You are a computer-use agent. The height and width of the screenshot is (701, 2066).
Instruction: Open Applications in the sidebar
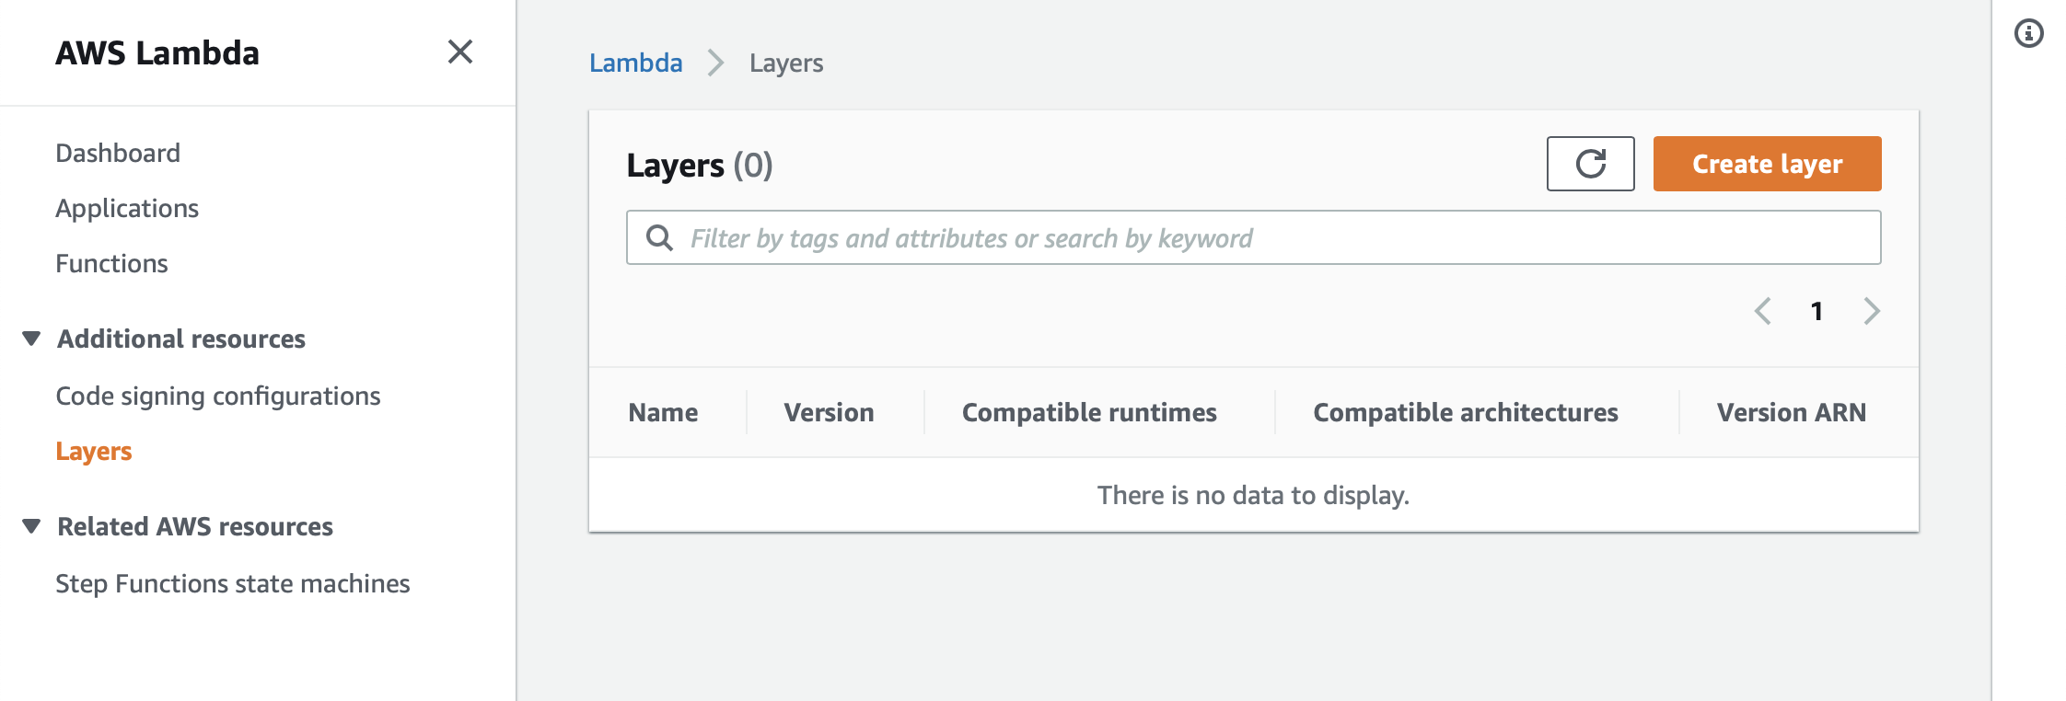(127, 208)
